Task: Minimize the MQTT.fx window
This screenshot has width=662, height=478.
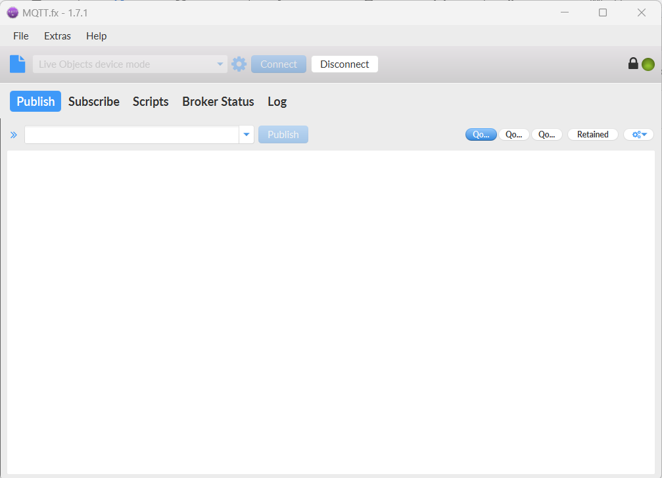Action: (565, 12)
